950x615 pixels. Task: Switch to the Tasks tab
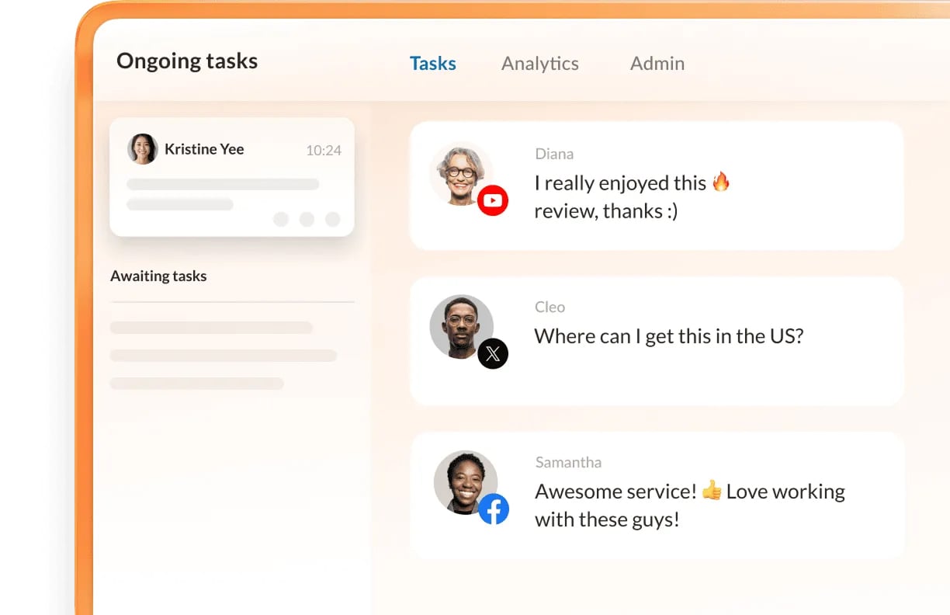pos(433,63)
